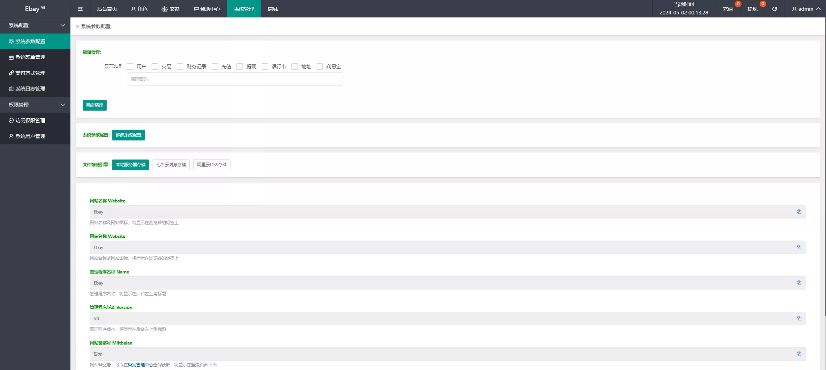Copy the first 网站名称 Website field value
Screen dimensions: 826x370
click(x=799, y=212)
